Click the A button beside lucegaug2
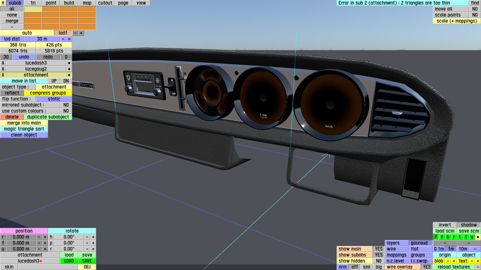481x270 pixels. coord(3,69)
